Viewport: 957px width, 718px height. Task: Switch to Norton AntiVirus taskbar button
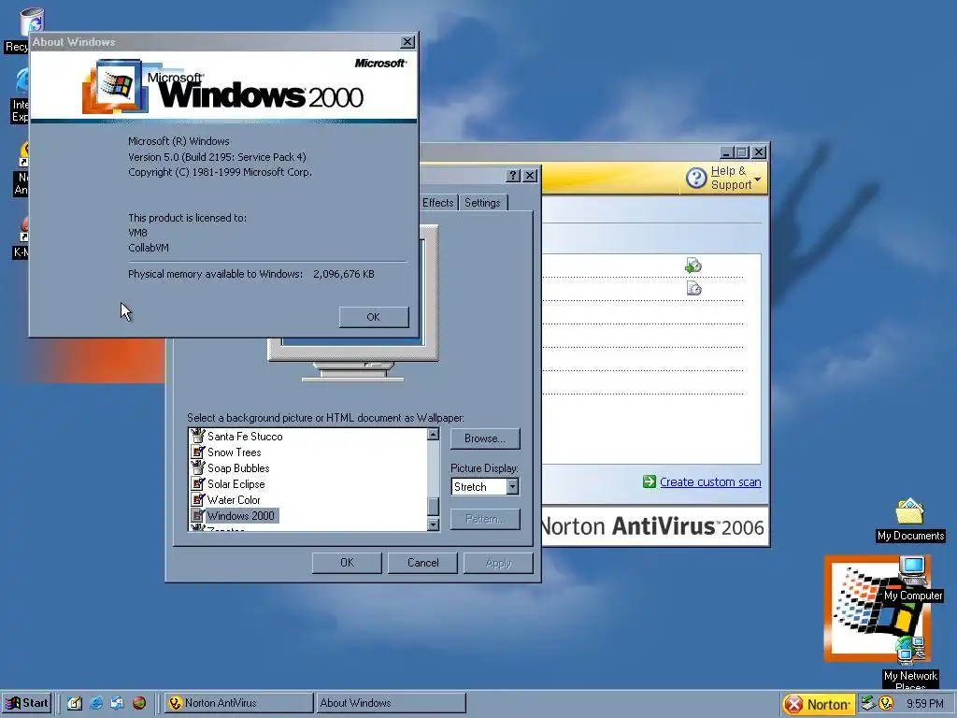[238, 703]
